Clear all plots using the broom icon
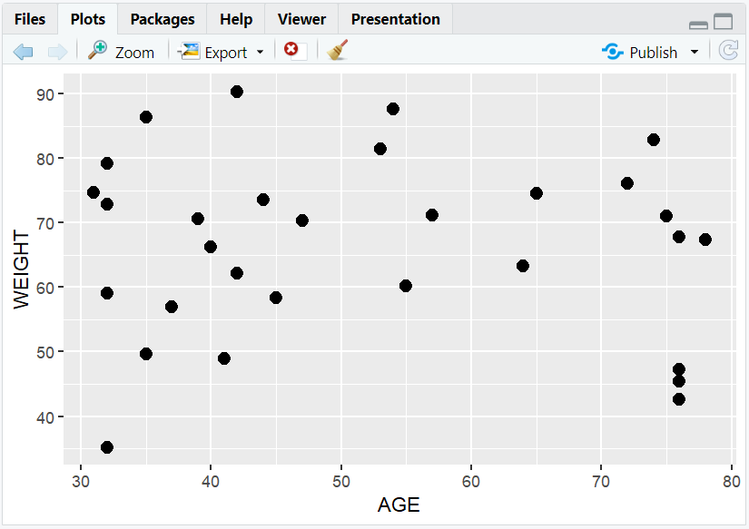The height and width of the screenshot is (529, 749). (335, 52)
